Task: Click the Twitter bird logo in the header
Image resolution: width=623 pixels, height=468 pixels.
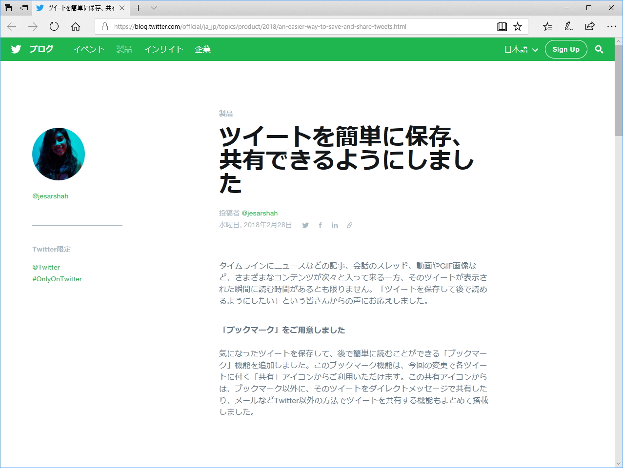Action: (16, 49)
